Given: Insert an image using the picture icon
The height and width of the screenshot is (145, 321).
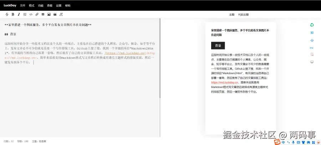Looking at the screenshot, I should point(49,14).
